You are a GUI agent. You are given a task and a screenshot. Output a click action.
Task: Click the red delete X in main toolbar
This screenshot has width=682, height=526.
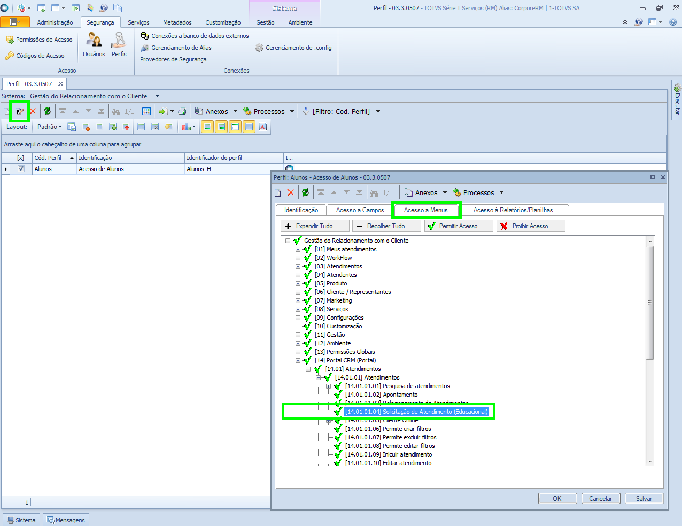(33, 111)
